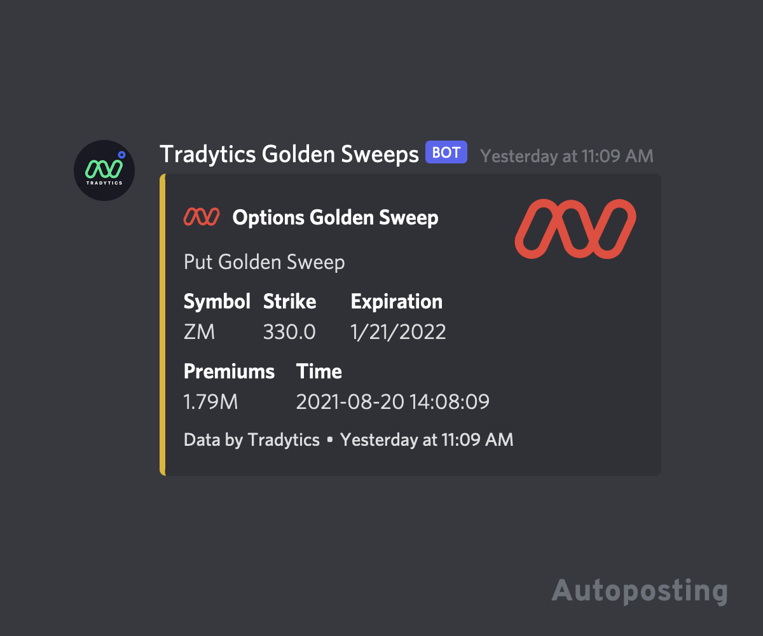Click the 'Autoposting' watermark text
The width and height of the screenshot is (763, 636).
click(x=639, y=591)
